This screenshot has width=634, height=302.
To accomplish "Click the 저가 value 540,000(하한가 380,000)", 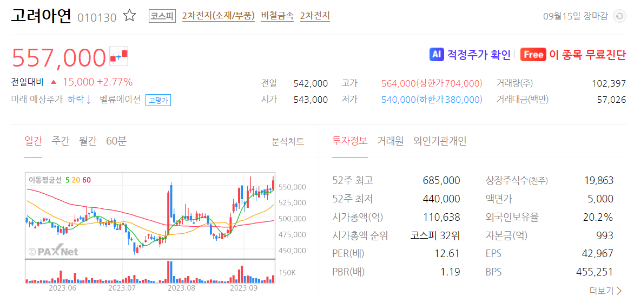I will pyautogui.click(x=432, y=100).
